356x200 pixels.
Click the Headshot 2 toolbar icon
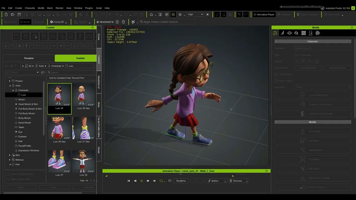click(105, 22)
